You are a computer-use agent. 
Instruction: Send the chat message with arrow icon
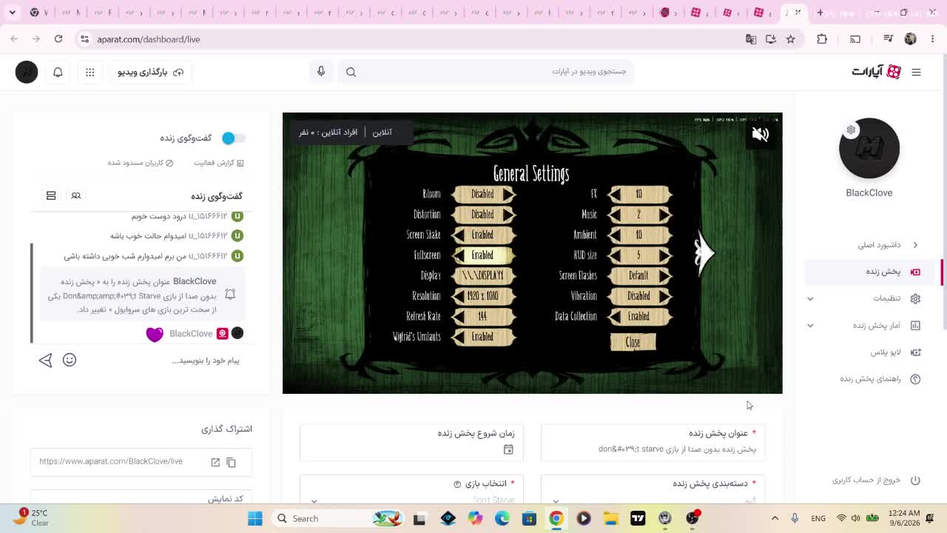click(x=45, y=361)
